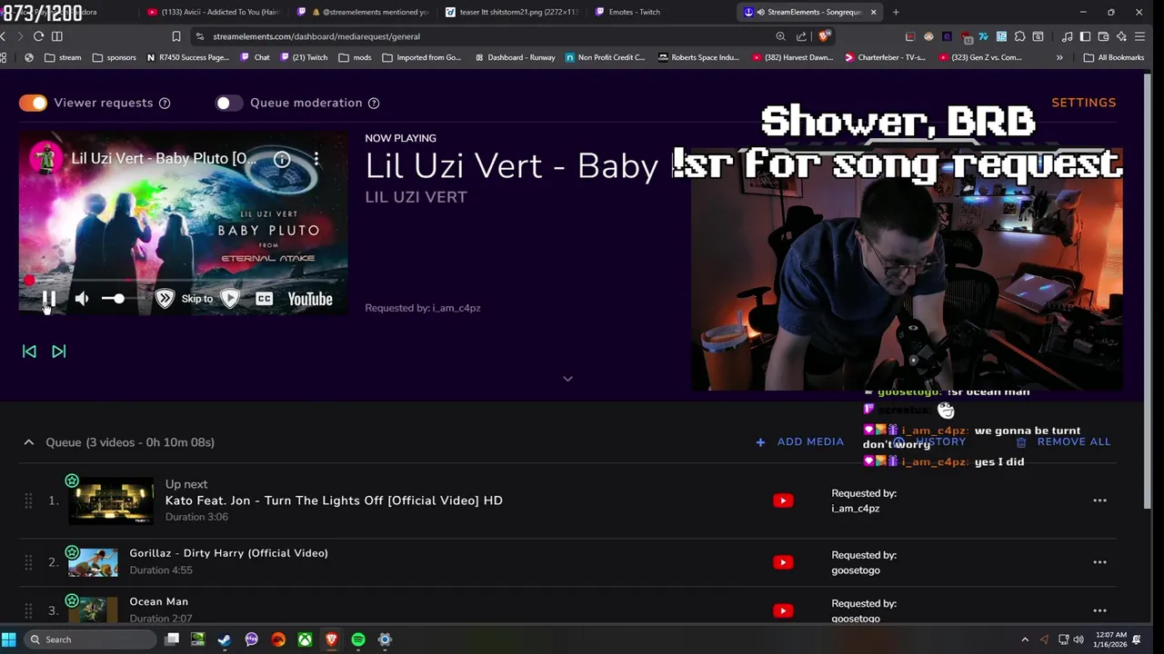1164x654 pixels.
Task: Open zoom control in address bar
Action: (780, 36)
